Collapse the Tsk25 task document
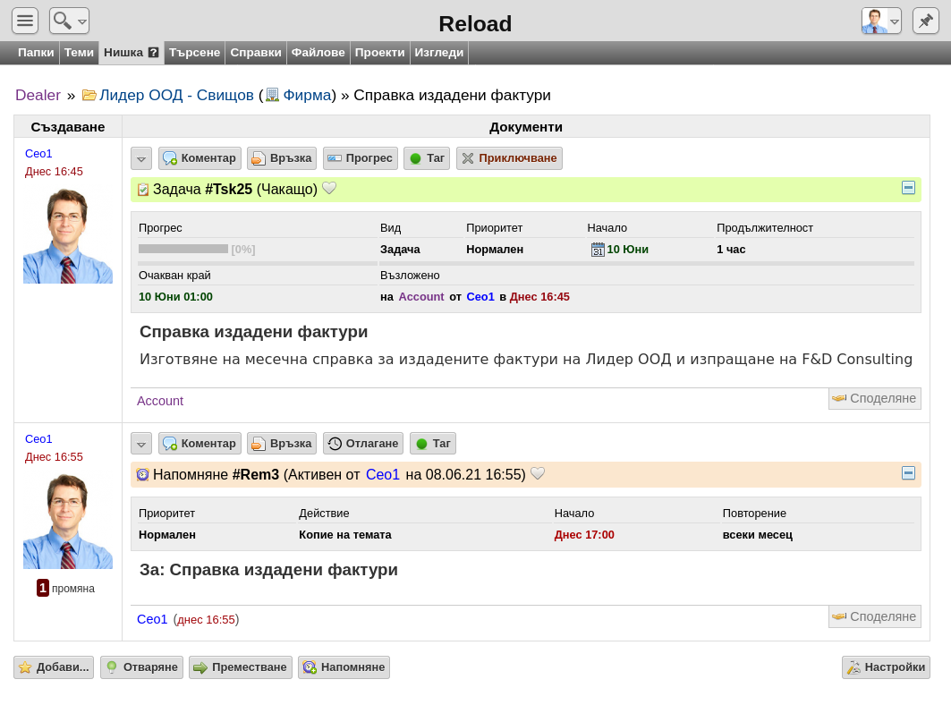The height and width of the screenshot is (705, 951). click(x=908, y=188)
